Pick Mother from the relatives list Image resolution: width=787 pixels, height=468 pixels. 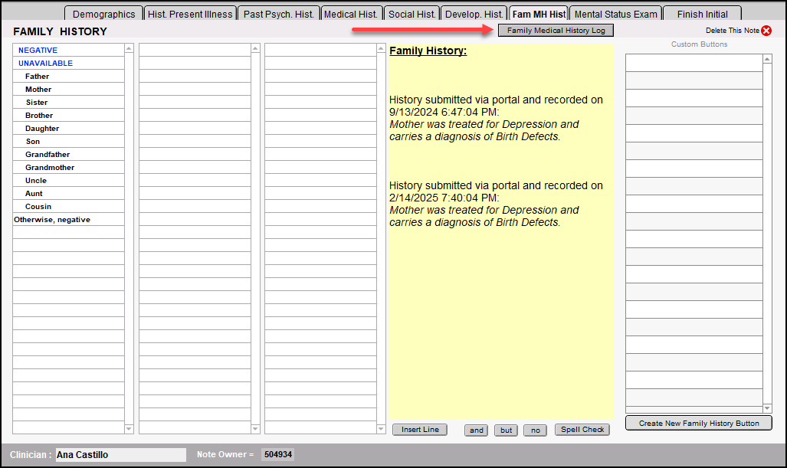point(38,90)
